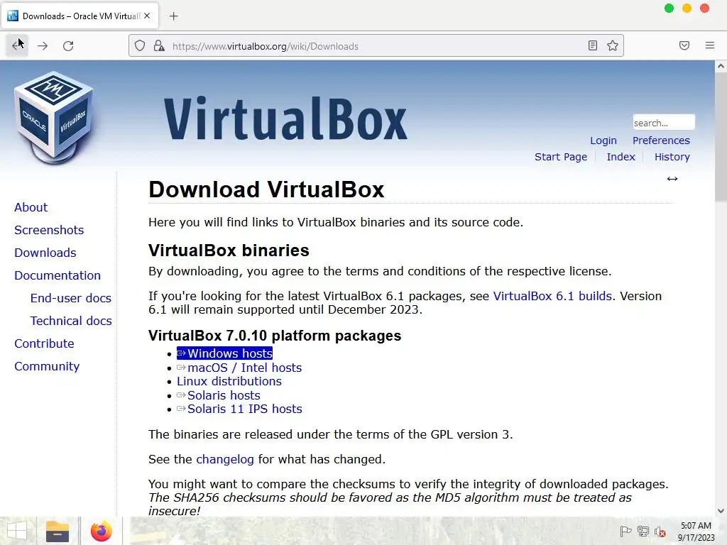Open File Explorer from the taskbar

coord(58,531)
